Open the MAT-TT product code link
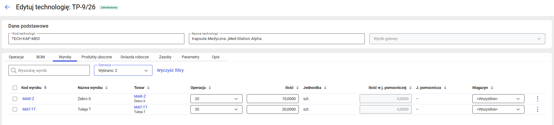The height and width of the screenshot is (125, 554). pos(29,109)
